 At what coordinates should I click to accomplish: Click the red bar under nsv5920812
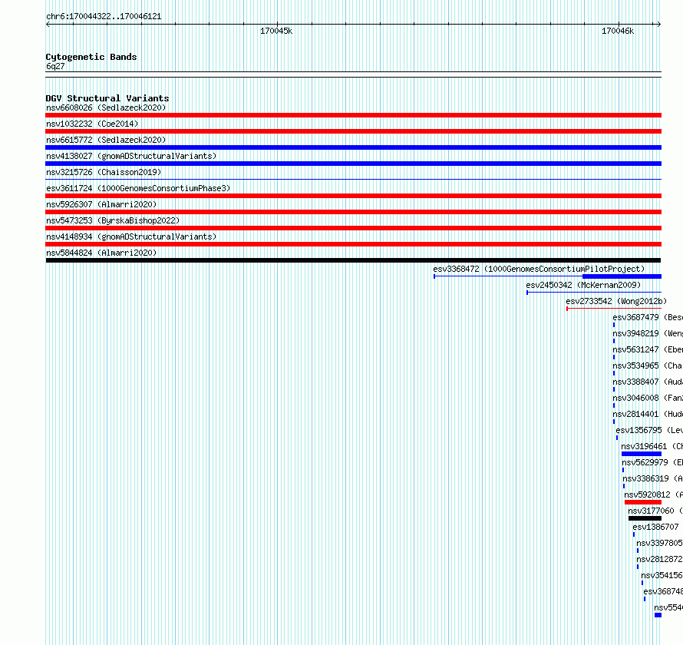point(643,502)
